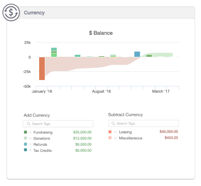Click the Fundraising dark green color swatch
This screenshot has width=201, height=186.
(25, 132)
